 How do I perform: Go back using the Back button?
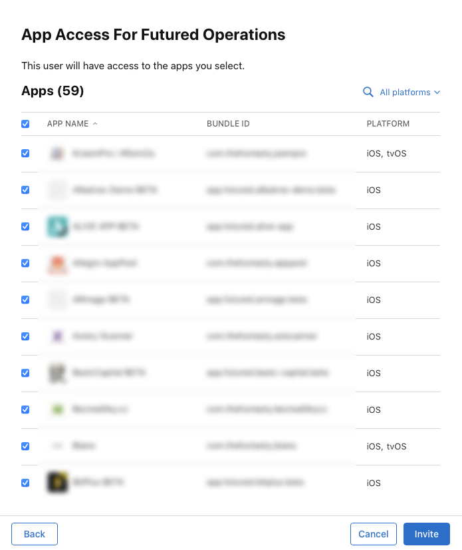tap(35, 534)
